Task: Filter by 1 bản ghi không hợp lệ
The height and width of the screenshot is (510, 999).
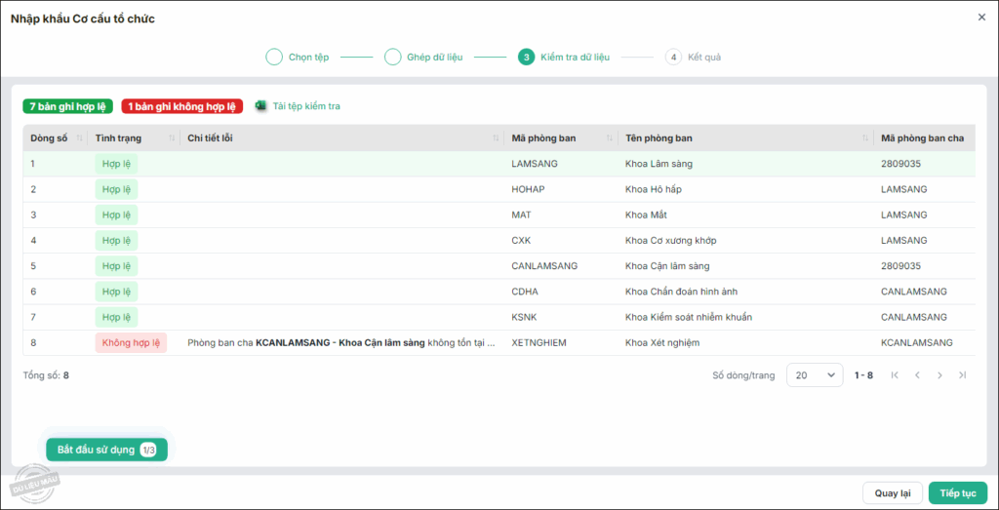Action: point(181,105)
